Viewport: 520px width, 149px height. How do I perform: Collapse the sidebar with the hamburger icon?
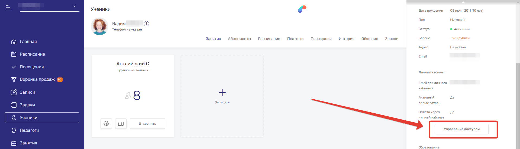(x=9, y=7)
